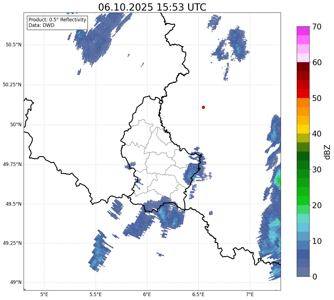Click the 6.5°E longitude label

198,294
